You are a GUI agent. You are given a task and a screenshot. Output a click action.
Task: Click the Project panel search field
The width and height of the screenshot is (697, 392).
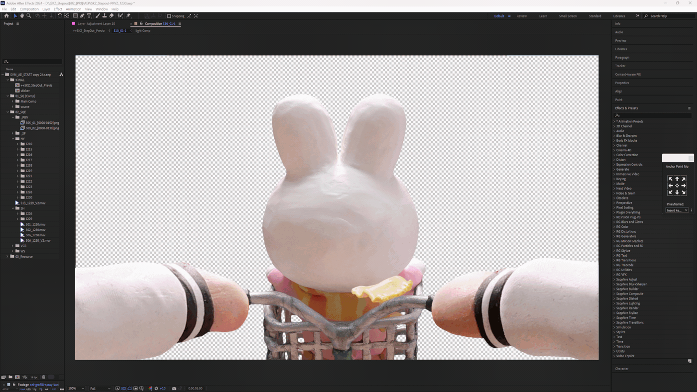33,62
